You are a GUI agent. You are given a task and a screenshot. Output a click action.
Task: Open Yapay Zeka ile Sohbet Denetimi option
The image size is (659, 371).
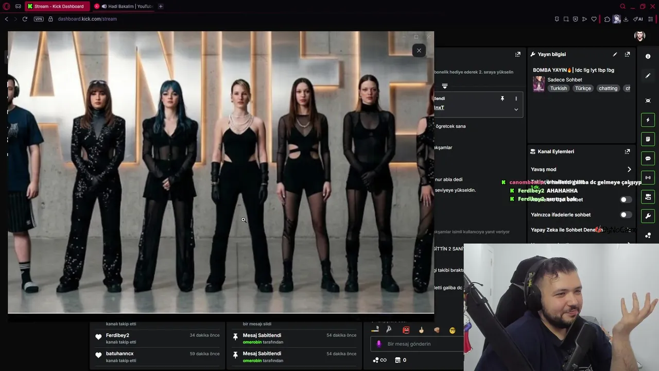[x=566, y=230]
